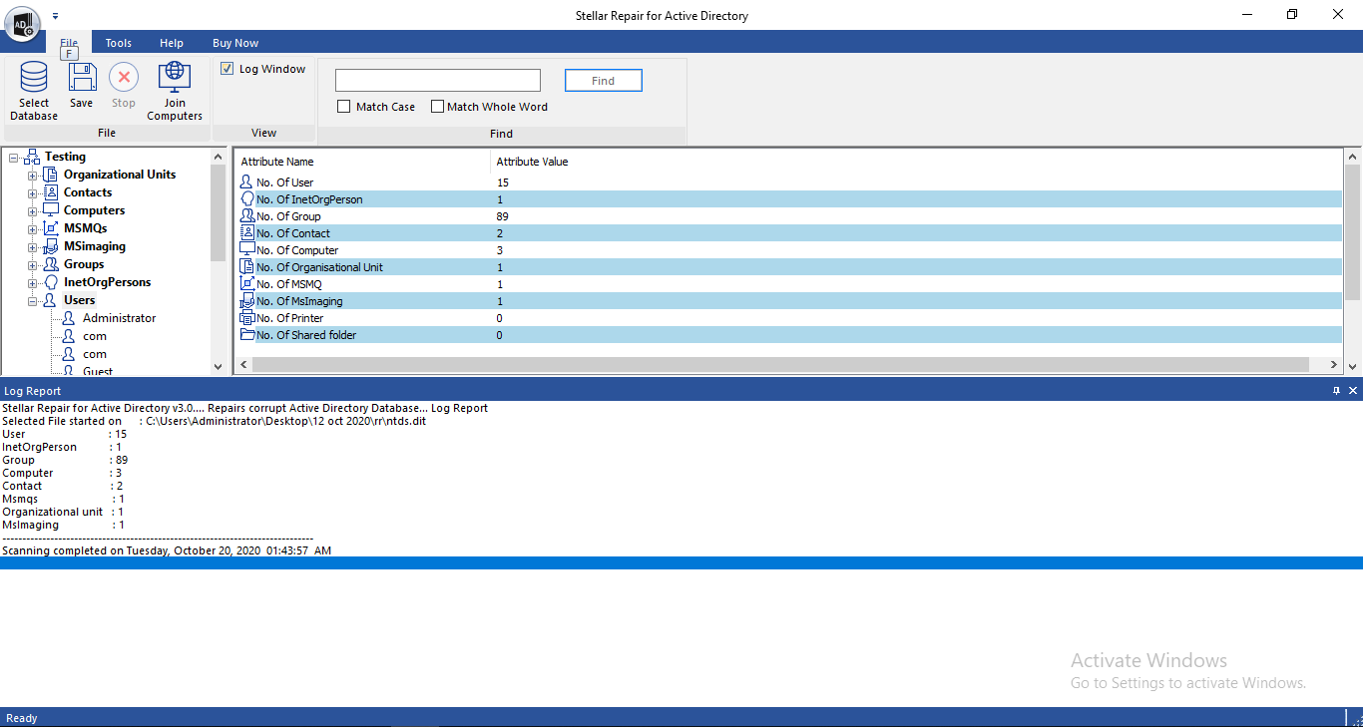Click the Find button

603,81
